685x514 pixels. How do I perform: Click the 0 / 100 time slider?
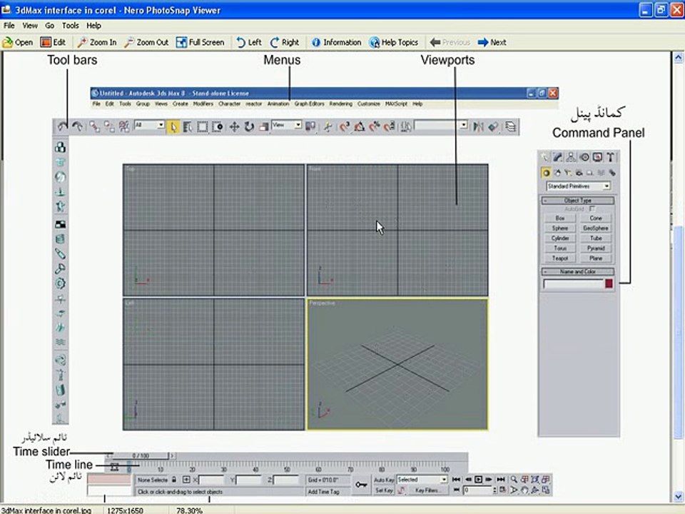click(x=141, y=456)
